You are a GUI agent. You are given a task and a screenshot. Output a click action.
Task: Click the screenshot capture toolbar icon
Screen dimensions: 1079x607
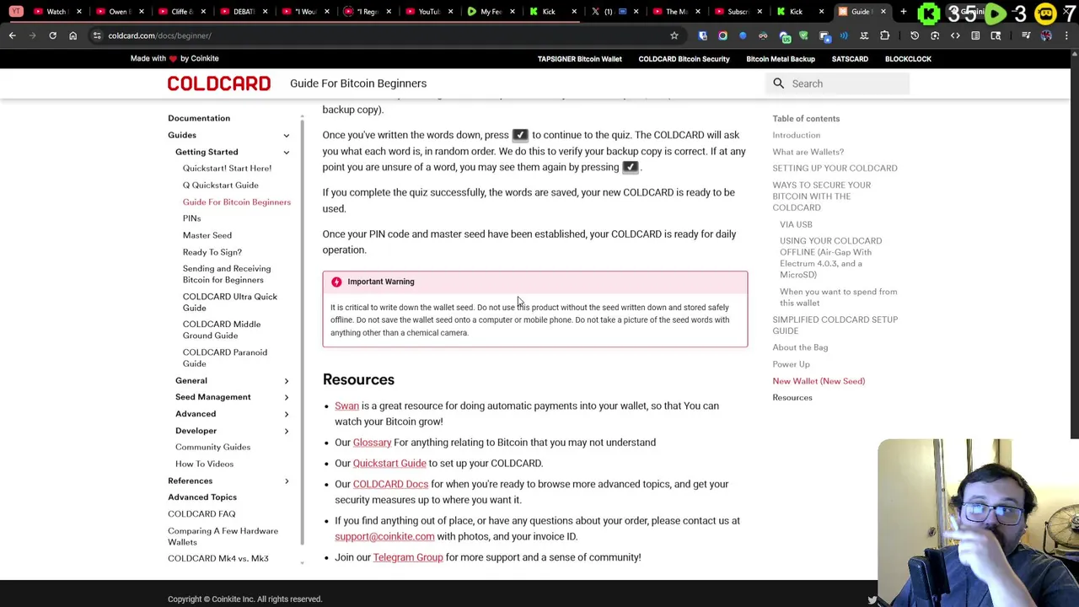tap(935, 35)
